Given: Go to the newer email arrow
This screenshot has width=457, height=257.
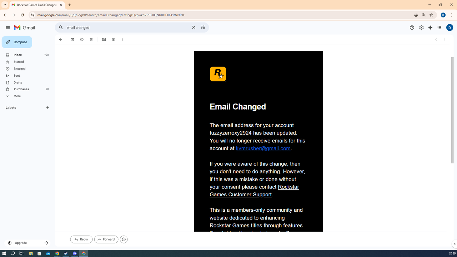Looking at the screenshot, I should click(x=436, y=40).
